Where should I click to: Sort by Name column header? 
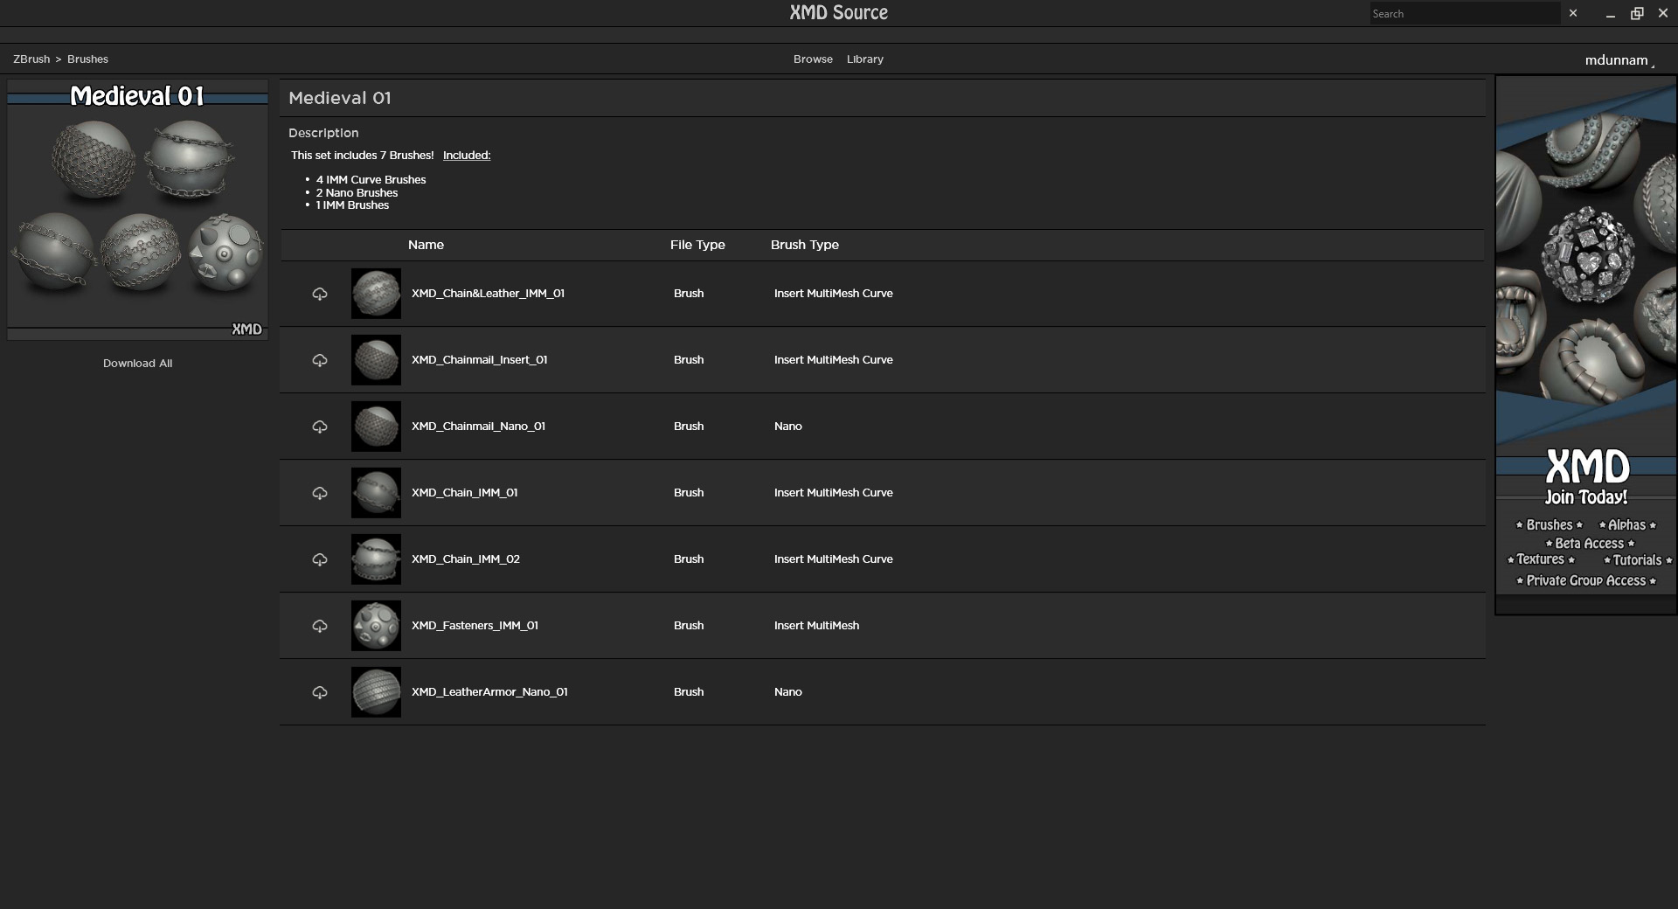click(x=426, y=245)
